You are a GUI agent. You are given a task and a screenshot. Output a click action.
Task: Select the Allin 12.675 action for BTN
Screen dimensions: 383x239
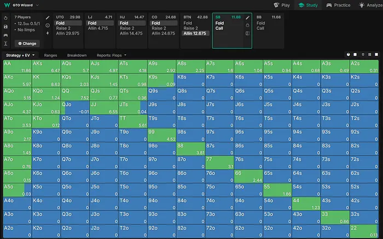point(195,33)
